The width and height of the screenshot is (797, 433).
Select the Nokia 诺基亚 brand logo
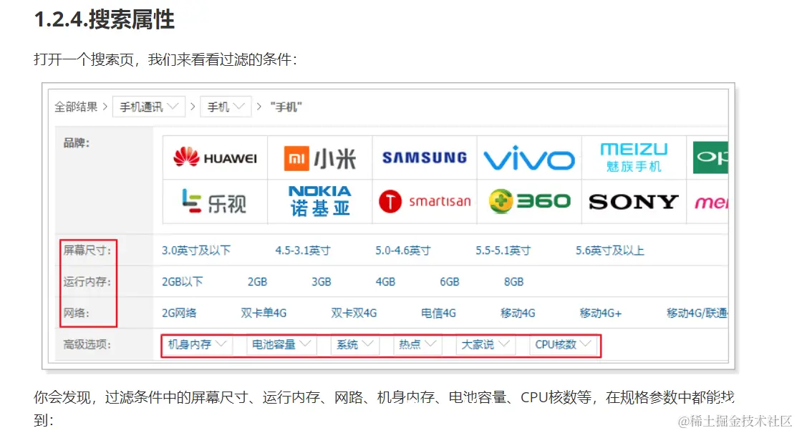click(319, 200)
